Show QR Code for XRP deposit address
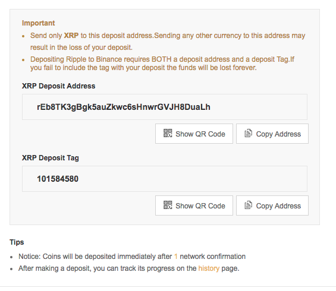Viewport: 336px width, 291px height. click(194, 134)
